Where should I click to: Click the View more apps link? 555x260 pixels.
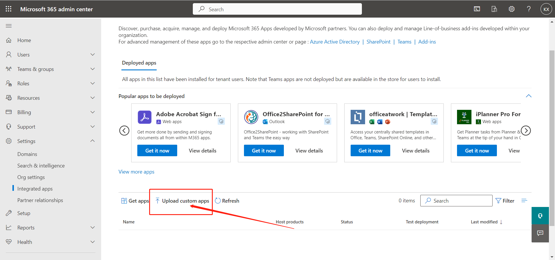pos(136,172)
